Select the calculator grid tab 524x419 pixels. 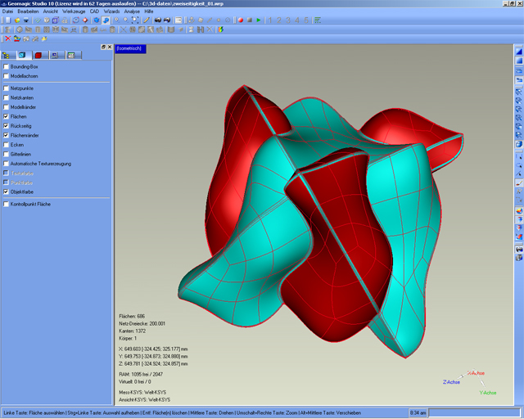pyautogui.click(x=71, y=55)
